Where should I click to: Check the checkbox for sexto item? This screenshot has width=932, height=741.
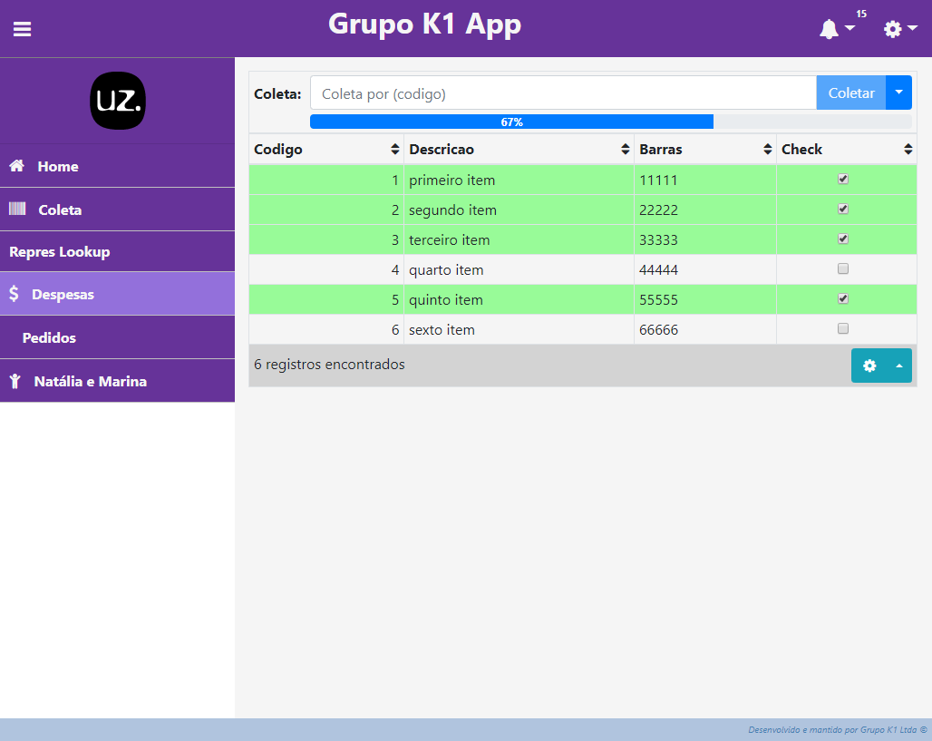tap(843, 328)
